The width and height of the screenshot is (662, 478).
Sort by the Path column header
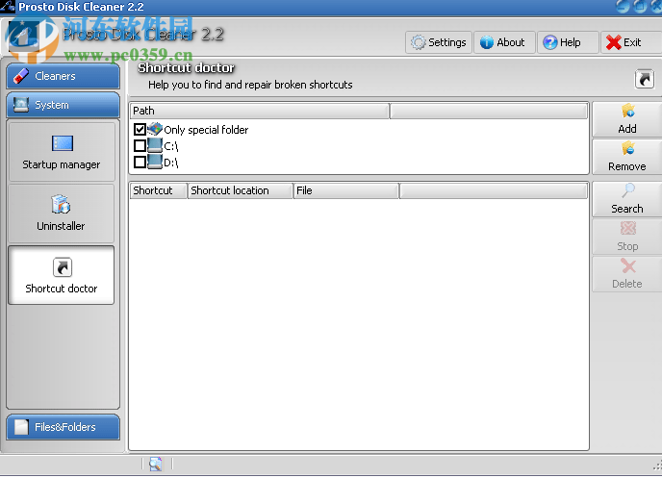tap(259, 111)
